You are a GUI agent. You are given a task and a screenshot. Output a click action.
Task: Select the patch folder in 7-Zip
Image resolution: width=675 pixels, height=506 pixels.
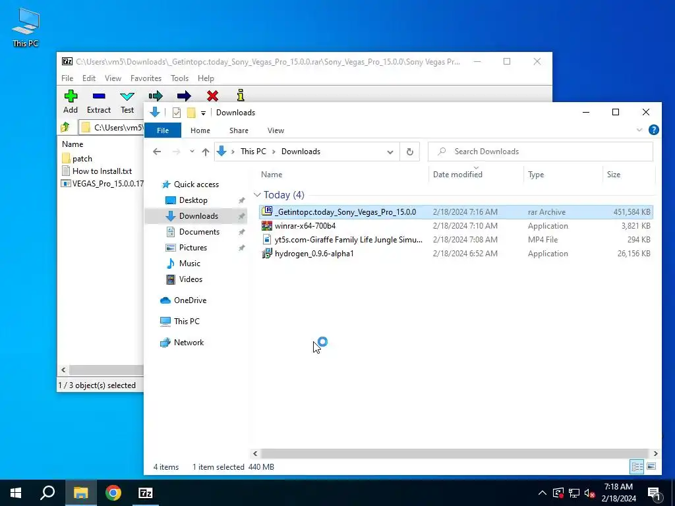click(x=78, y=158)
